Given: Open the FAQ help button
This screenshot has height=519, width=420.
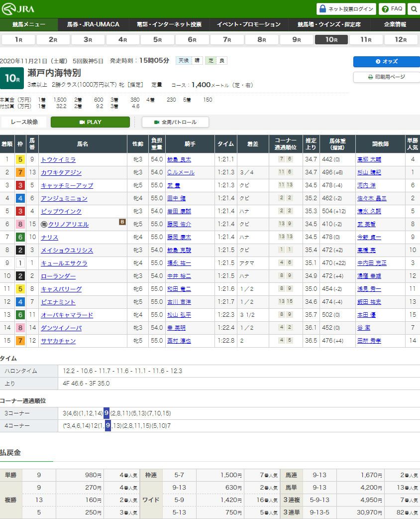Looking at the screenshot, I should pyautogui.click(x=392, y=9).
